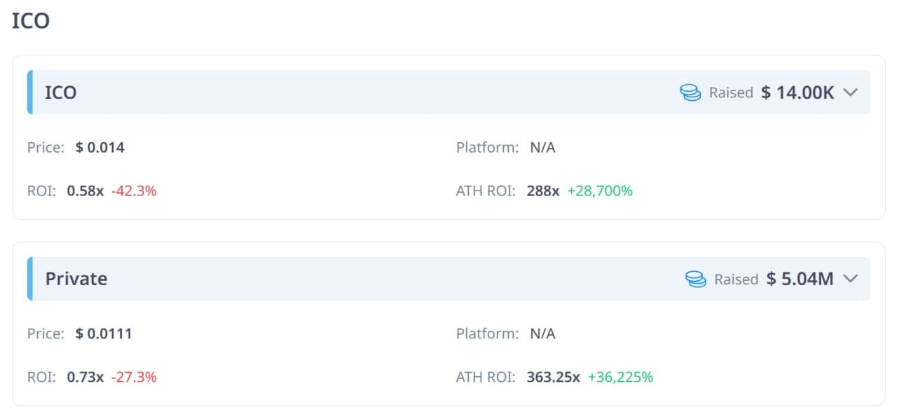Click the 363.25x ATH ROI multiplier
Image resolution: width=897 pixels, height=414 pixels.
click(x=553, y=377)
